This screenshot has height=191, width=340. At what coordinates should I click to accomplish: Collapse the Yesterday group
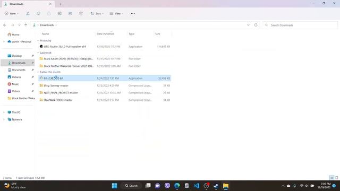pos(38,40)
